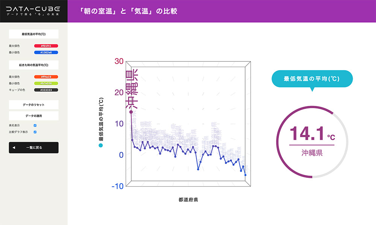The image size is (376, 225).
Task: Go back using the 一覧に戻る button
Action: tap(33, 148)
